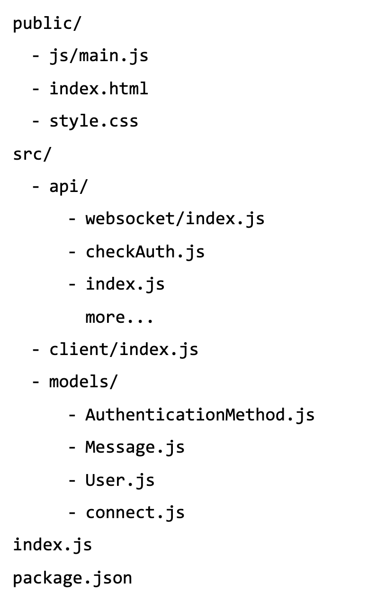Click js/main.js under public
The height and width of the screenshot is (602, 377).
(99, 56)
